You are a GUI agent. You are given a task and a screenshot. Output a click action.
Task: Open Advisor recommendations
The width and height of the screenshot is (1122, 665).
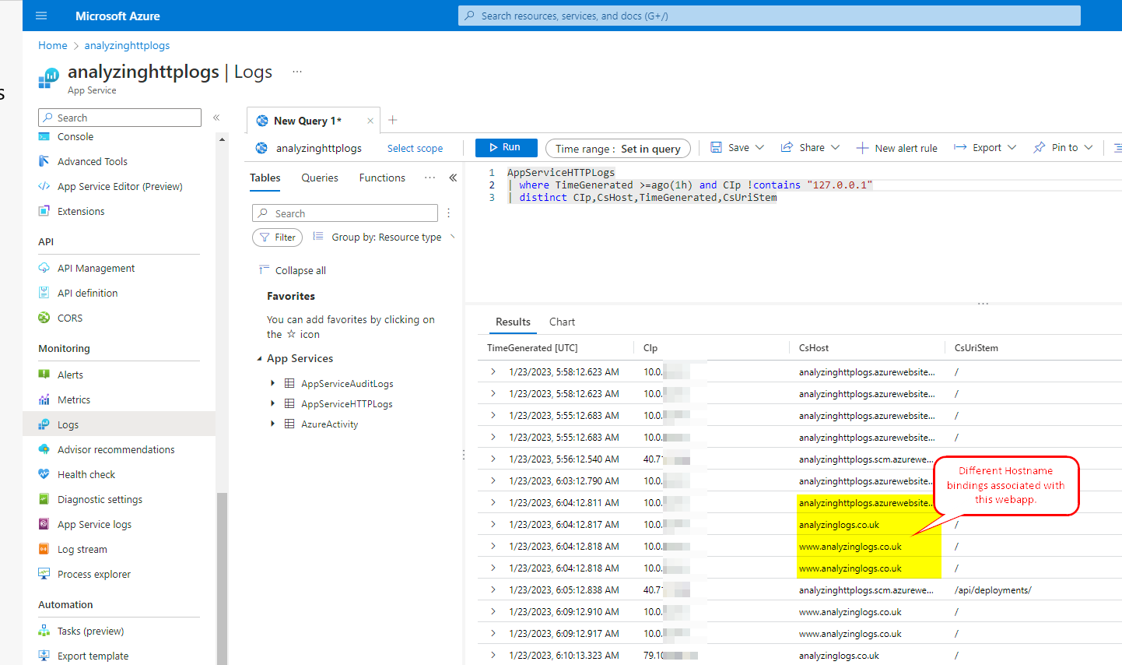116,449
